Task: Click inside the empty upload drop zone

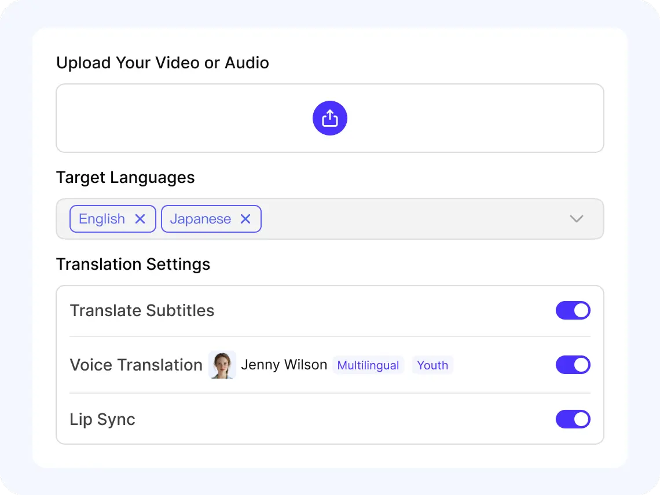Action: [x=174, y=118]
